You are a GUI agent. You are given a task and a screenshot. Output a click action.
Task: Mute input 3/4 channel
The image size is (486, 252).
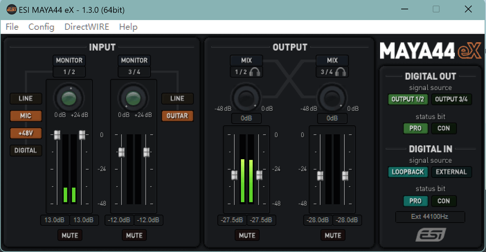pos(134,235)
